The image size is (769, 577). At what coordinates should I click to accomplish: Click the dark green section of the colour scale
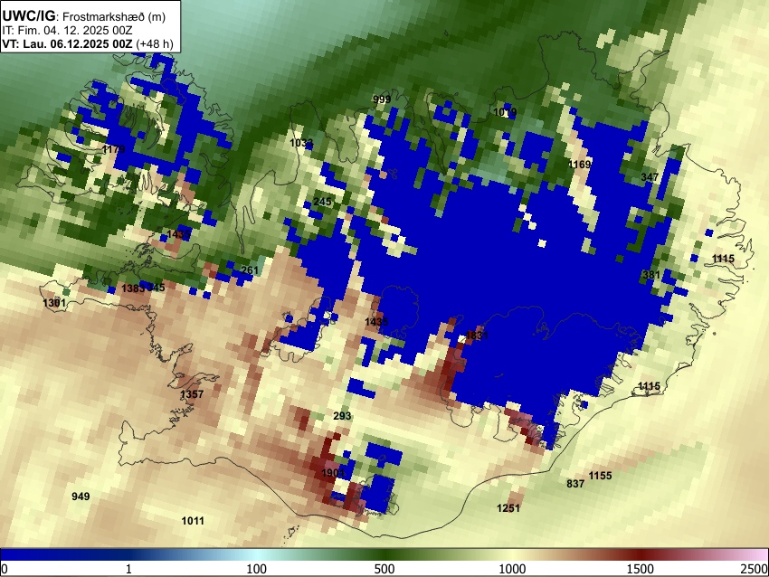384,555
